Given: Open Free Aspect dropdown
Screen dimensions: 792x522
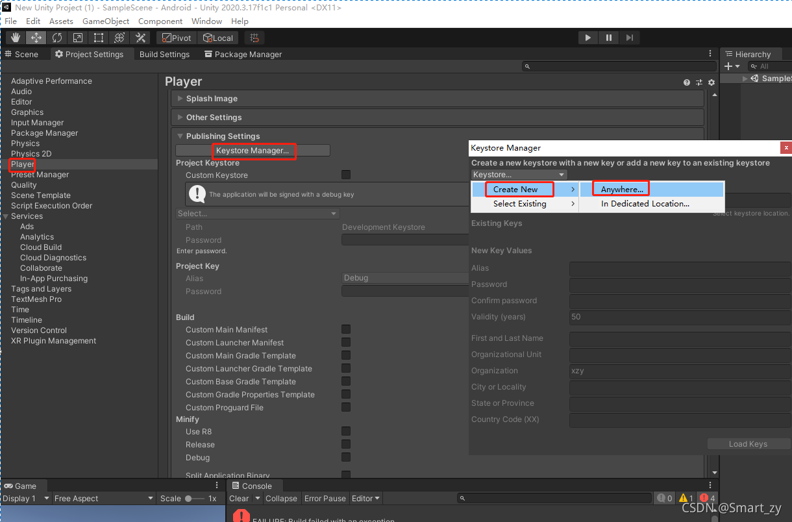Looking at the screenshot, I should pos(105,499).
